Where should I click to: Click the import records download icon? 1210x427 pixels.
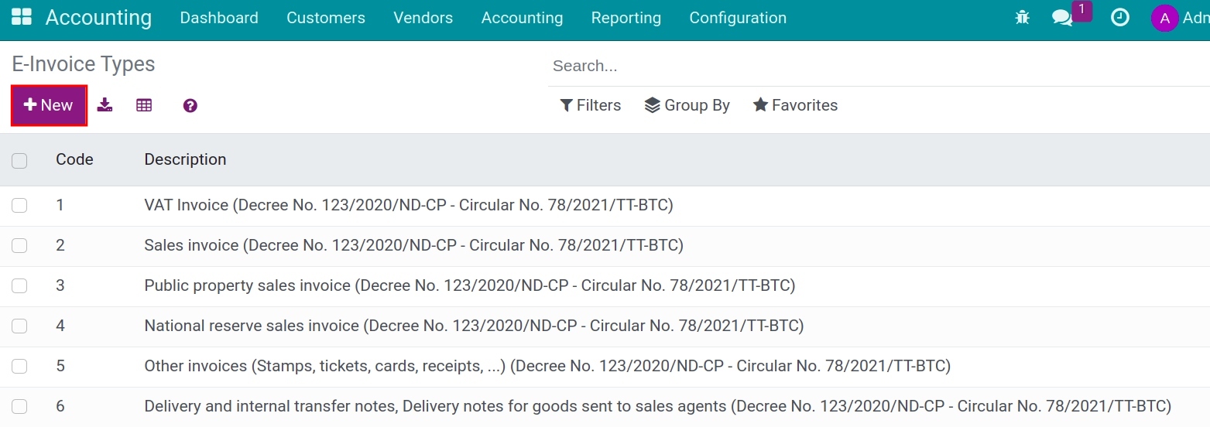pyautogui.click(x=105, y=105)
